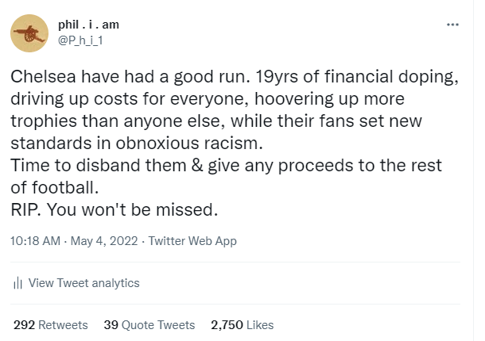Screen dimensions: 485x341
Task: Open the cannon profile avatar
Action: click(30, 34)
